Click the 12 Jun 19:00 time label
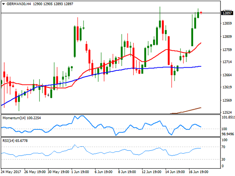 [x=152, y=172]
